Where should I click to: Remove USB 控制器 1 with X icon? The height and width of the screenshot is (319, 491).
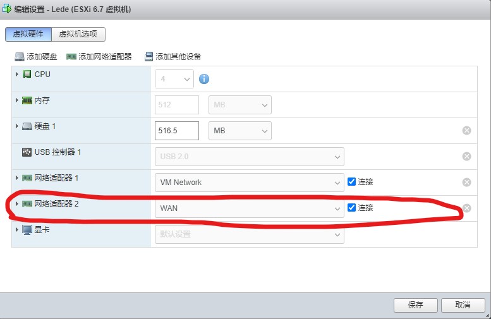466,157
